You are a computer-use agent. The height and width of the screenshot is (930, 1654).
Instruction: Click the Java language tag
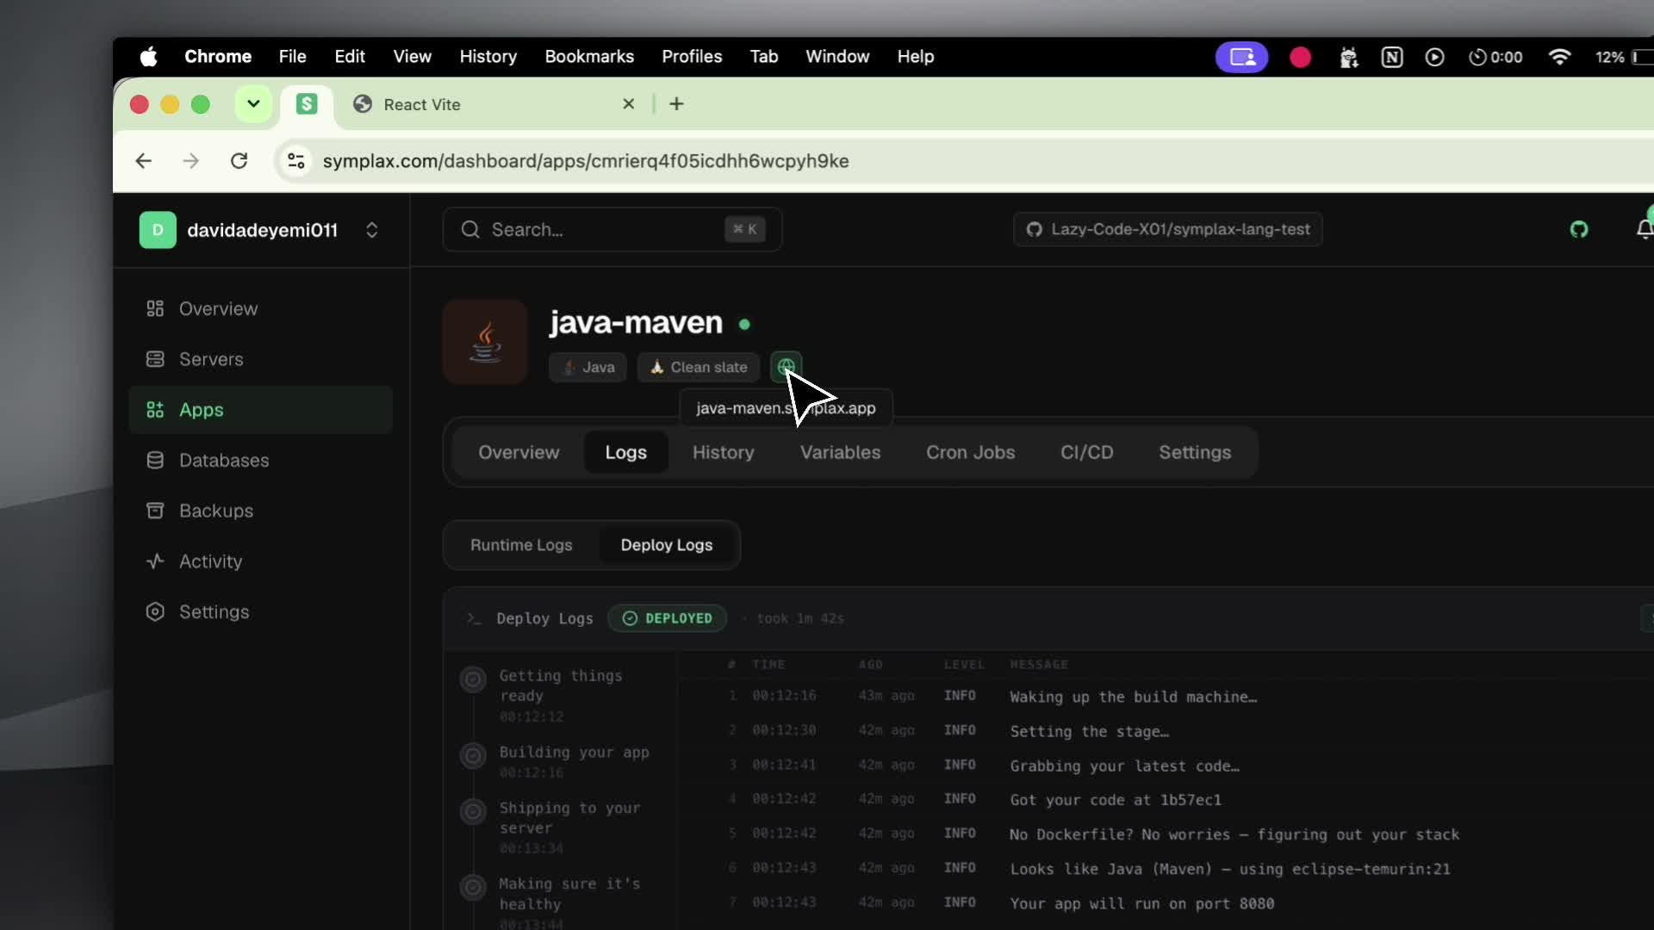pos(588,368)
